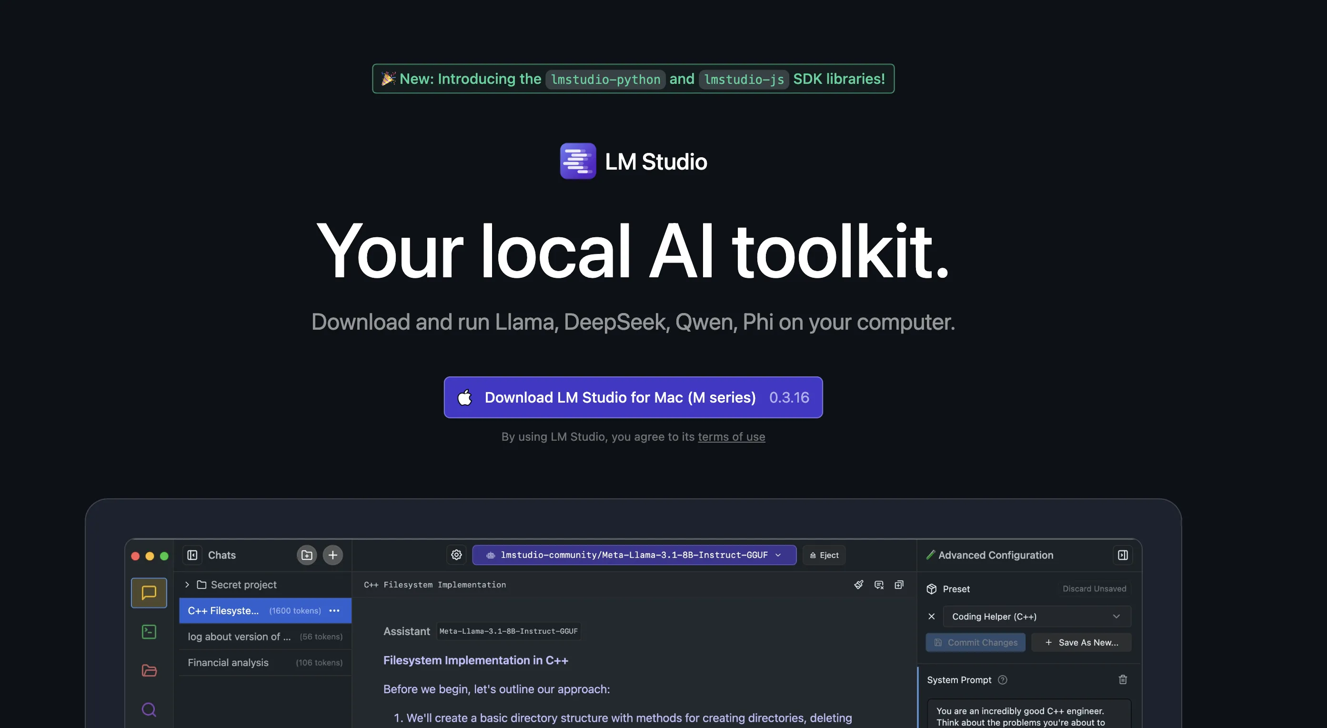Open model settings with the gear icon
This screenshot has height=728, width=1327.
tap(456, 555)
